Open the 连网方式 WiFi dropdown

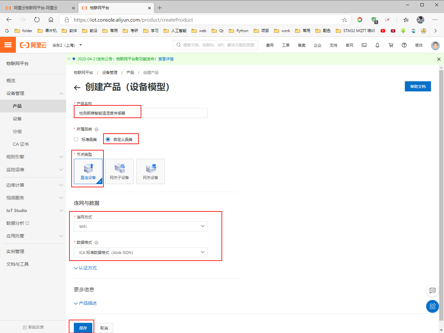coord(141,226)
